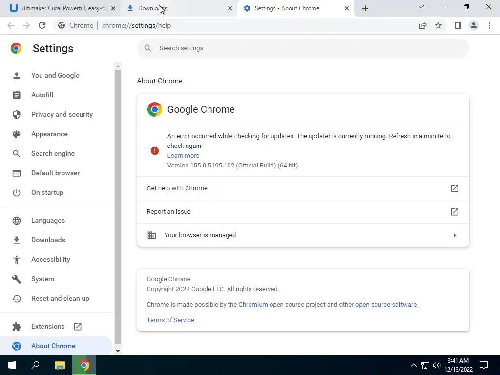The width and height of the screenshot is (500, 375).
Task: Open the open source software link
Action: (x=386, y=305)
